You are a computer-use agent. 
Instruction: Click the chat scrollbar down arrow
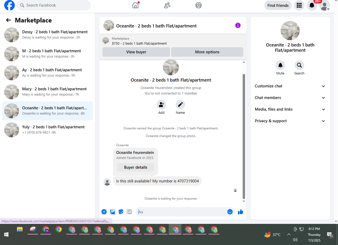[244, 201]
